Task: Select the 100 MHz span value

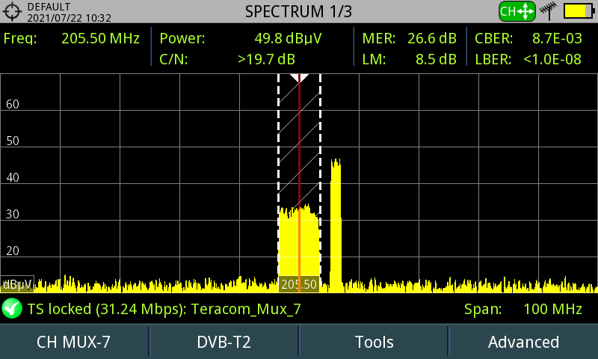Action: 552,309
